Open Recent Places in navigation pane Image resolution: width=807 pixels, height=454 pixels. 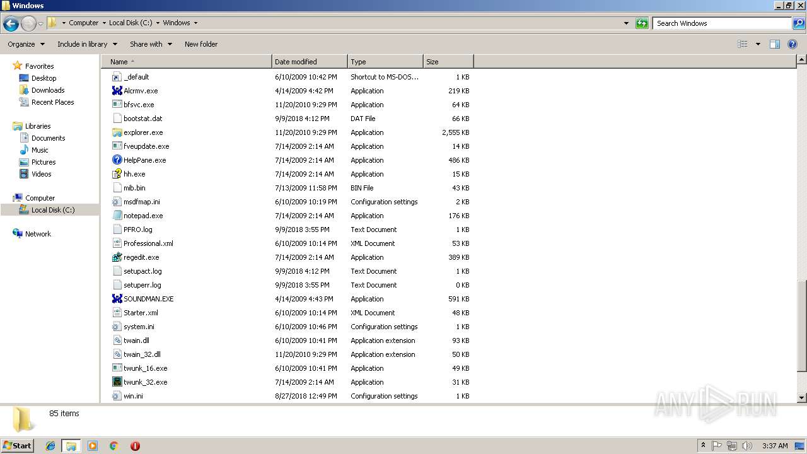coord(52,102)
